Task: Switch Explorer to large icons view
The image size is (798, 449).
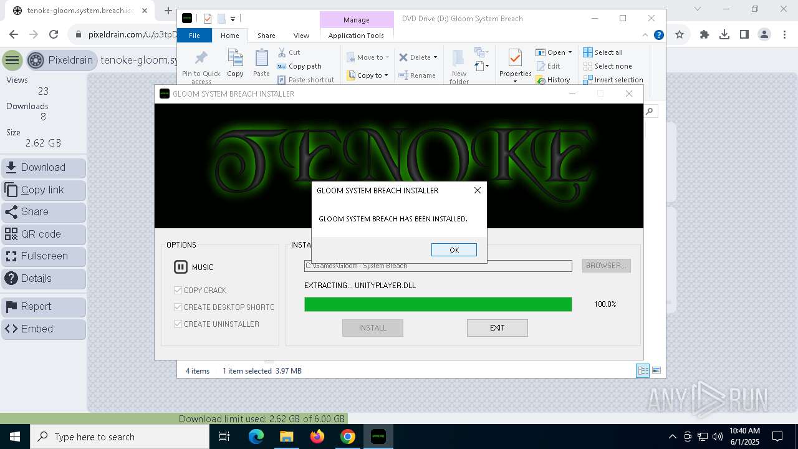Action: click(x=656, y=370)
